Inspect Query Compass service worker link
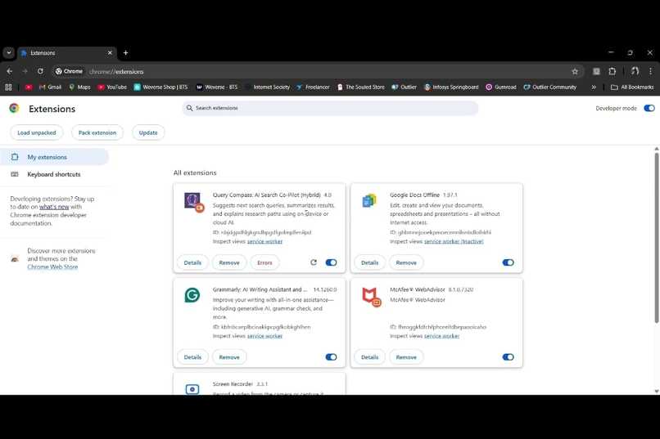This screenshot has height=439, width=660. 264,241
